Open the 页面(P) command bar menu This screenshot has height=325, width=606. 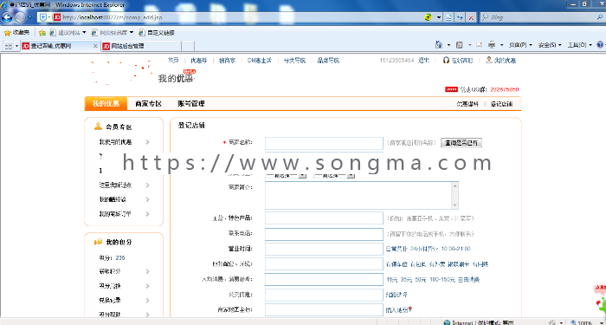coord(520,45)
